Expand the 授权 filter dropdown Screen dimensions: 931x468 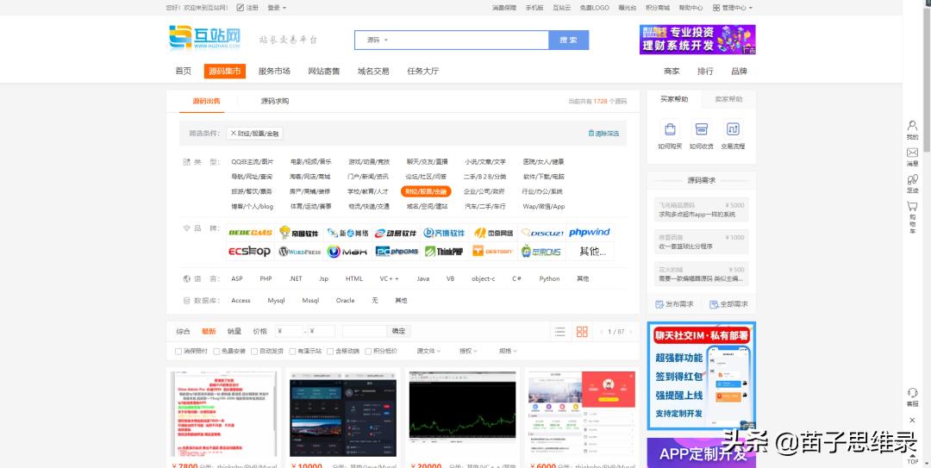tap(468, 351)
